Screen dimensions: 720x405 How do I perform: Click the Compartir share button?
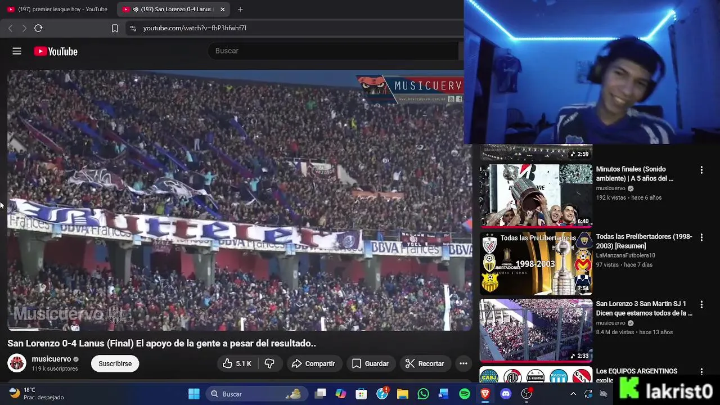click(313, 364)
